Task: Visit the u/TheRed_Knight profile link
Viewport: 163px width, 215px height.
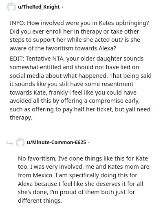Action: pyautogui.click(x=39, y=7)
